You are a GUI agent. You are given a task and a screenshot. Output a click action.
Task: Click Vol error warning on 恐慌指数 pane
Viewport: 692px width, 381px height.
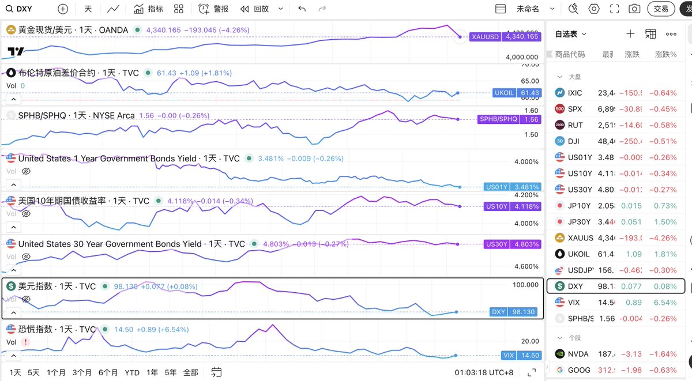pos(25,342)
